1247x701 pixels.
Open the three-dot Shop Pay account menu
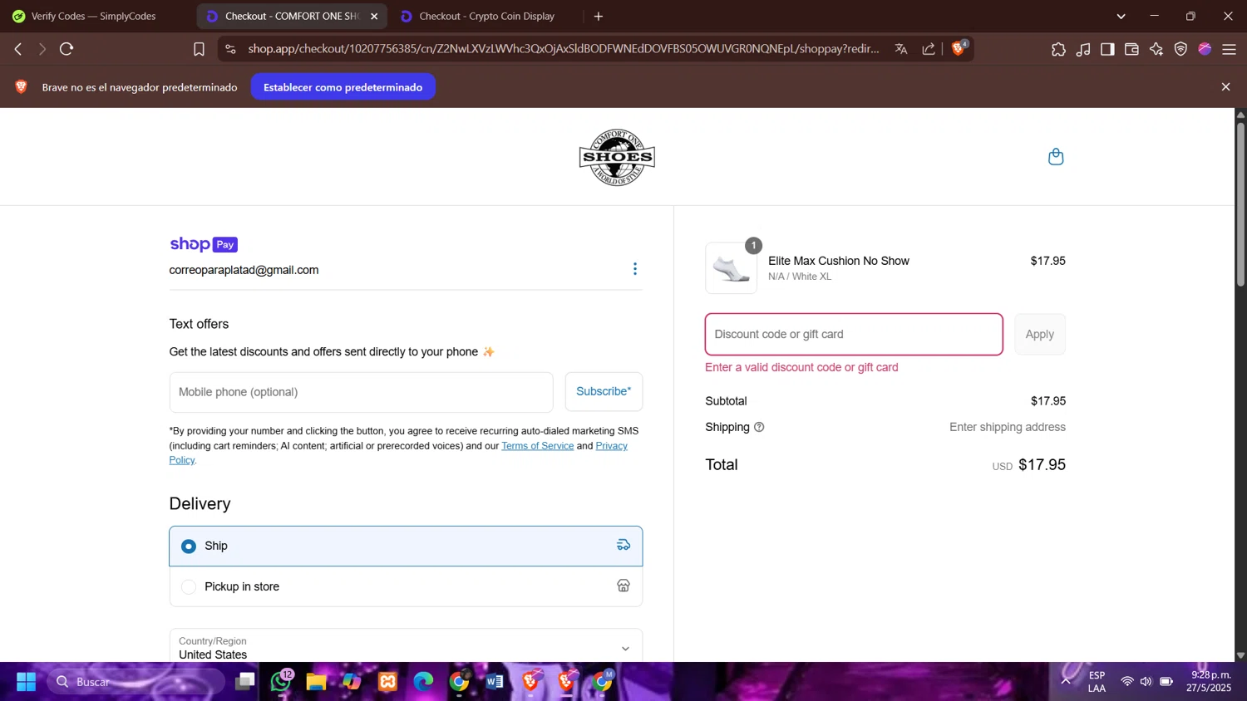pyautogui.click(x=635, y=269)
